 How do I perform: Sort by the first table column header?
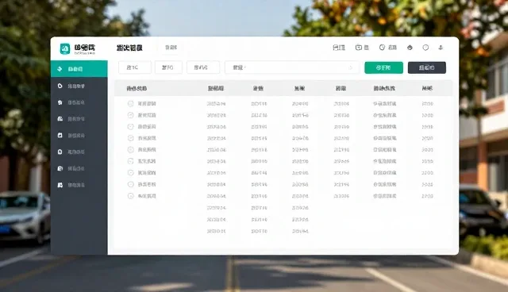point(137,88)
